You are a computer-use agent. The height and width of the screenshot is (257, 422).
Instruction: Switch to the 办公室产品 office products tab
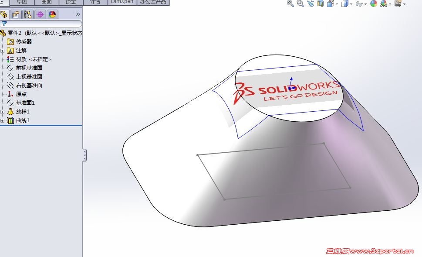click(x=153, y=2)
